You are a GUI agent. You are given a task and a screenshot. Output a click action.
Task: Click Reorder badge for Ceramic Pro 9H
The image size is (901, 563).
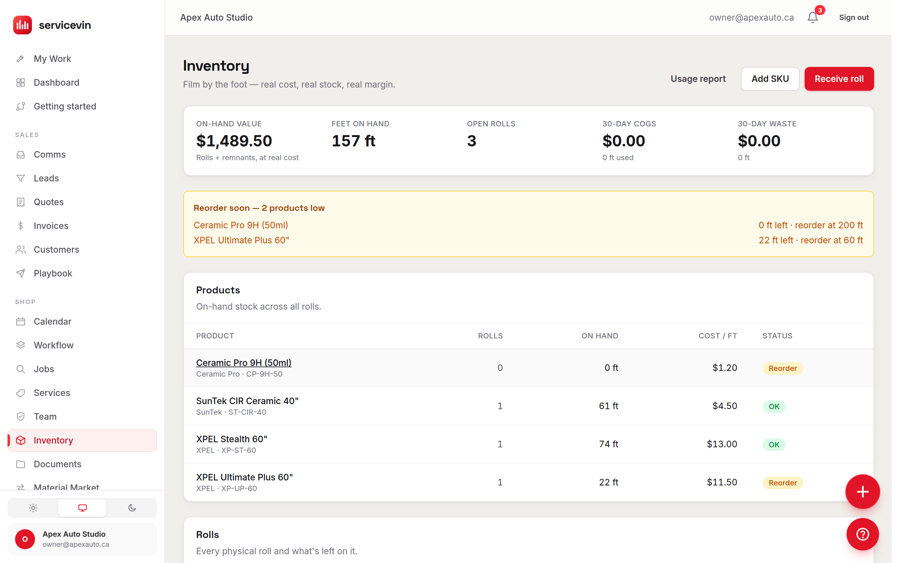click(x=783, y=368)
